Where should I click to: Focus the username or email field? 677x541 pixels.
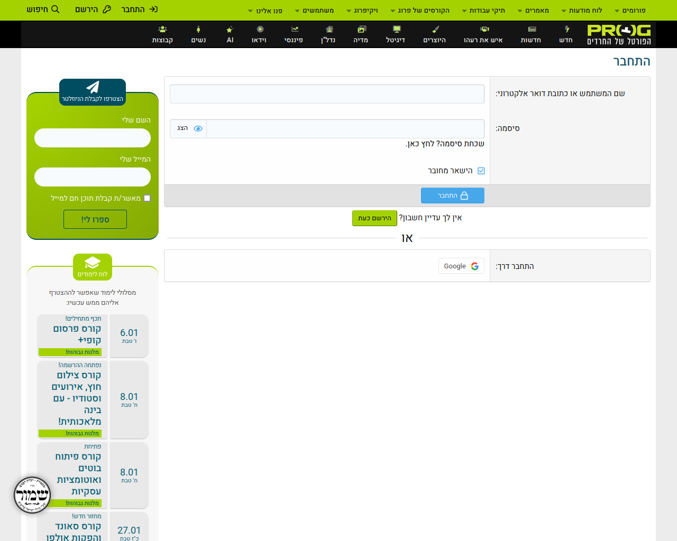[x=327, y=94]
